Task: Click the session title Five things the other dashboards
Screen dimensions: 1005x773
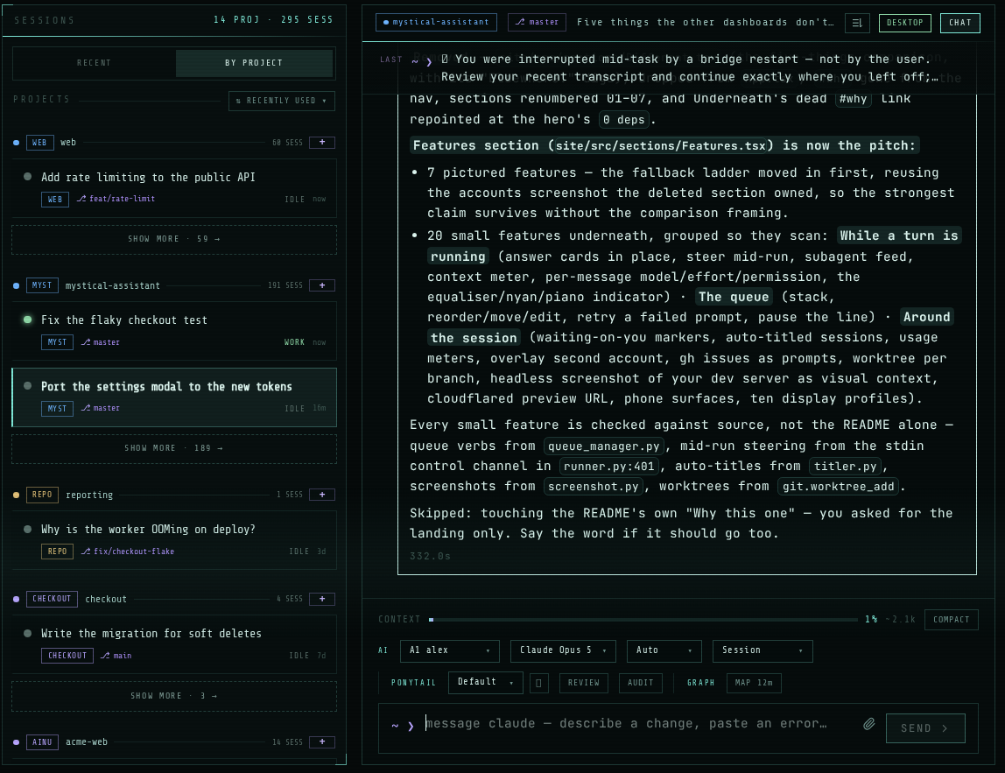Action: 705,23
